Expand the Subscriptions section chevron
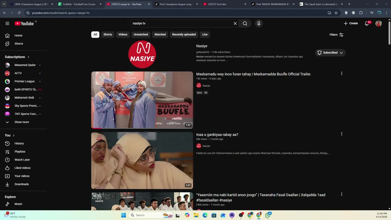 [28, 57]
